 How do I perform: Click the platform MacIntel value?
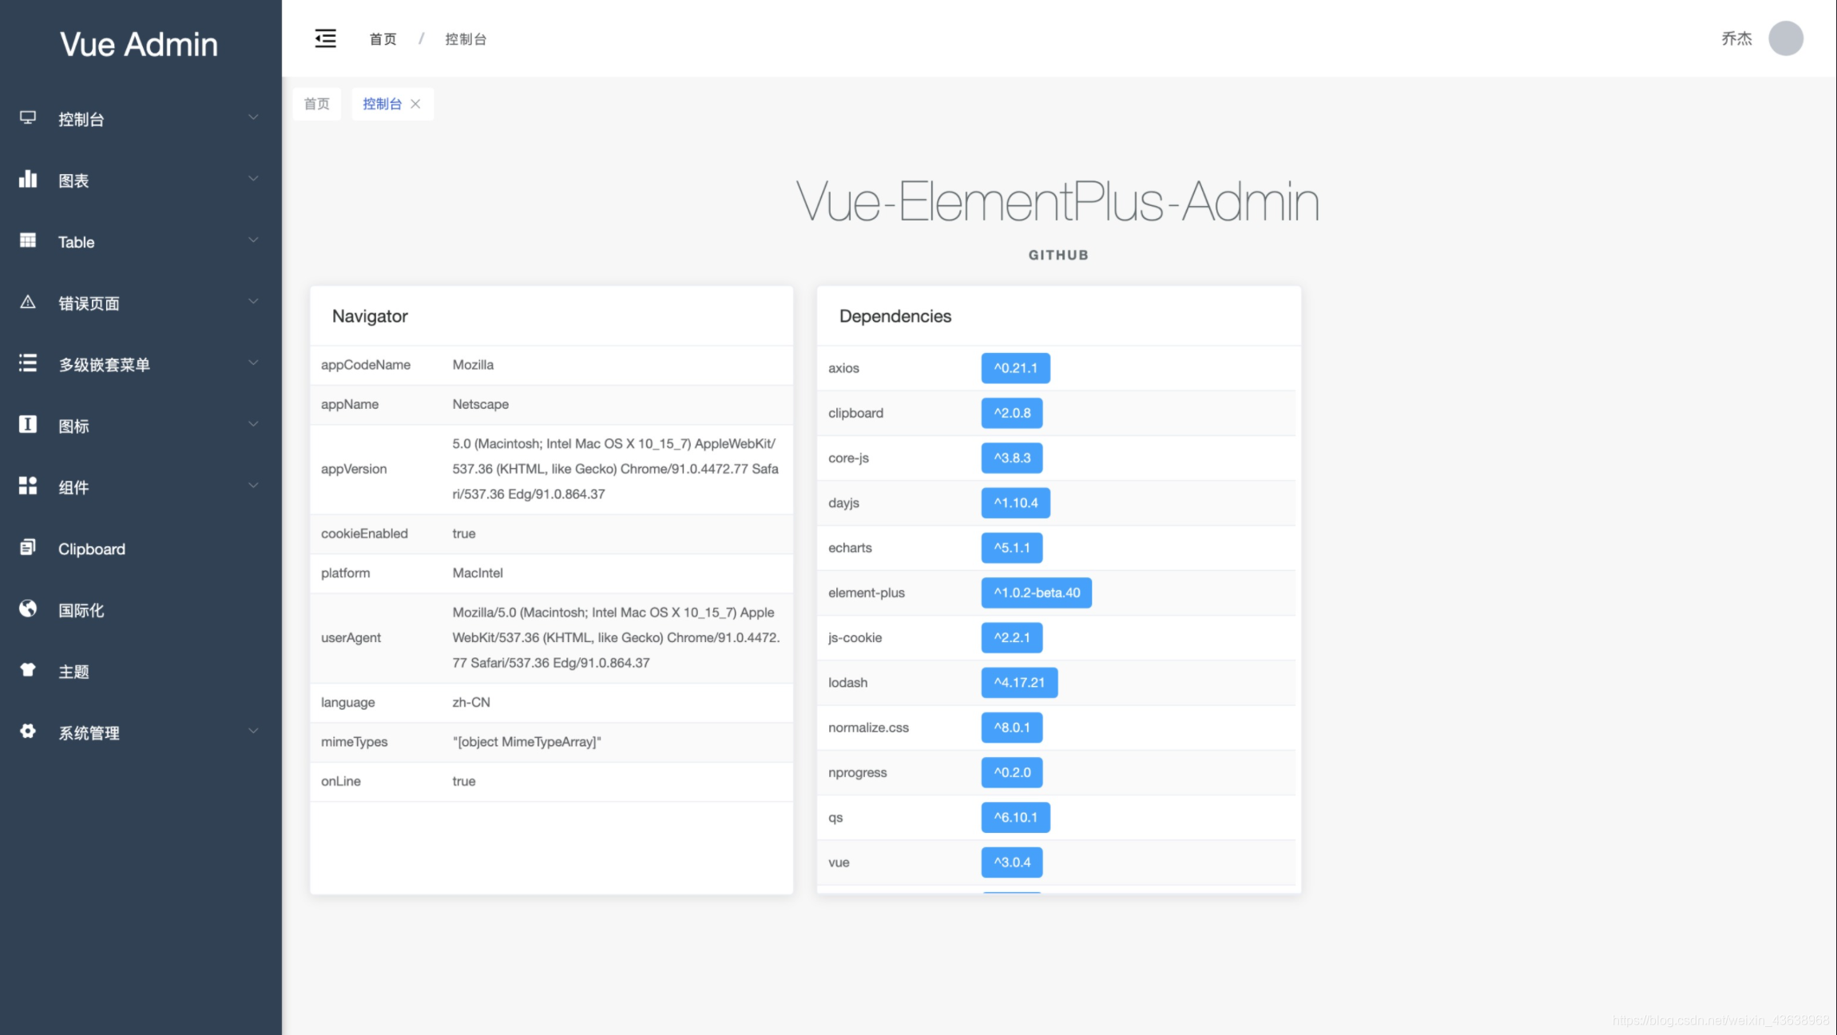point(478,573)
